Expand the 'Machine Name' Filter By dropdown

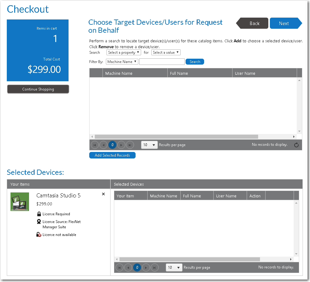122,62
